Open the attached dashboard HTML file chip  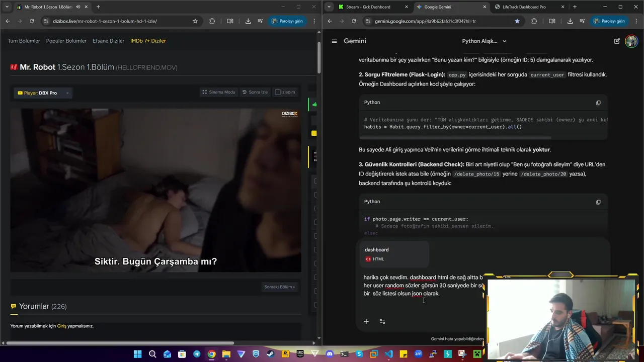pos(394,254)
